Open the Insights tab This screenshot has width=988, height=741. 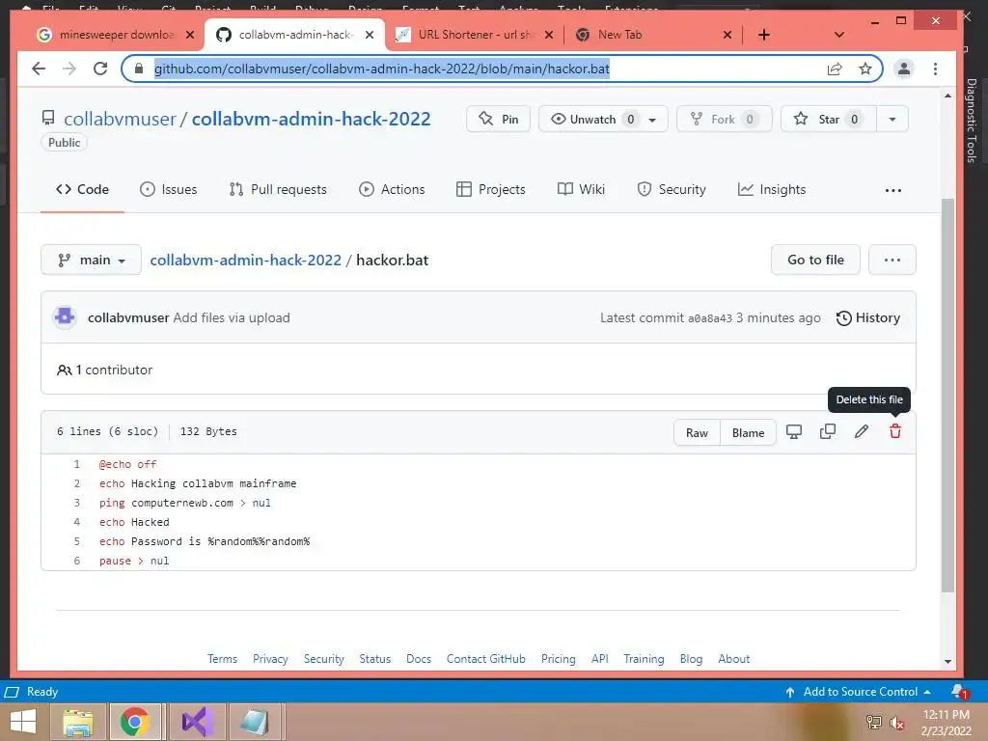772,189
